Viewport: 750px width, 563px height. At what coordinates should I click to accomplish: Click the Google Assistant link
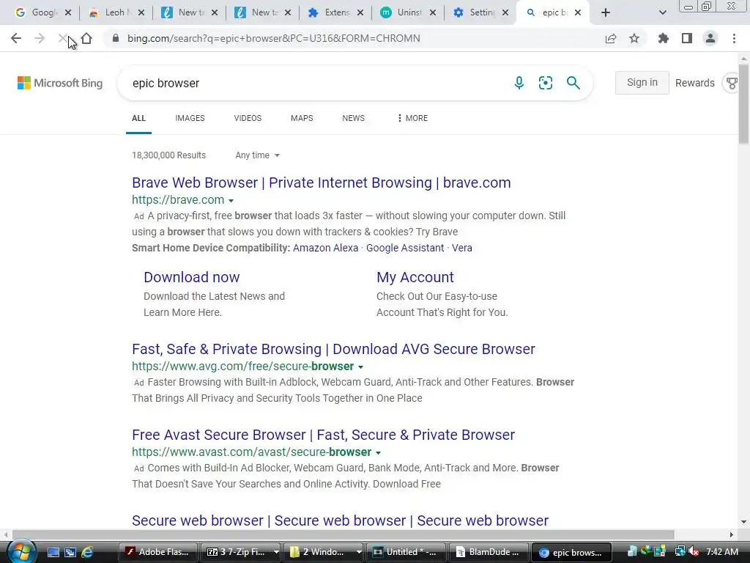click(x=404, y=248)
